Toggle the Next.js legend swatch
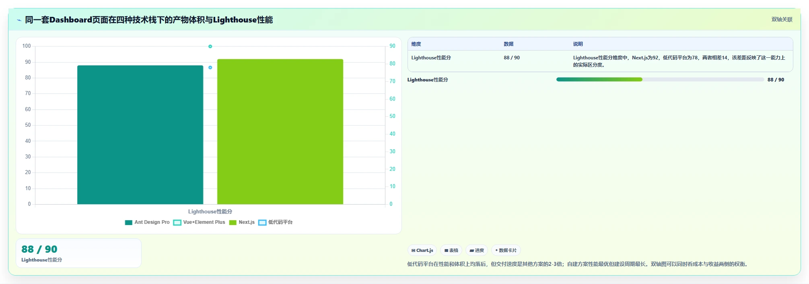Screen dimensions: 809x284 point(233,223)
